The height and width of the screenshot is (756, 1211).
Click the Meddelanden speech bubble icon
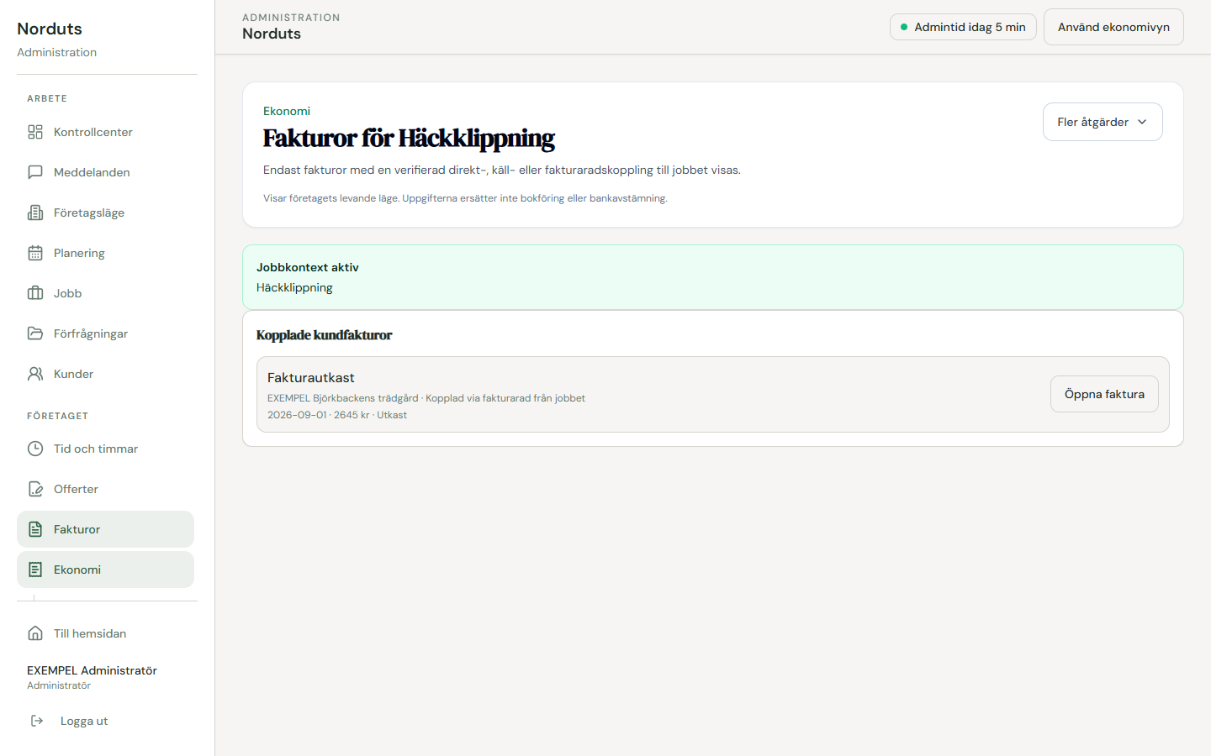pyautogui.click(x=35, y=172)
